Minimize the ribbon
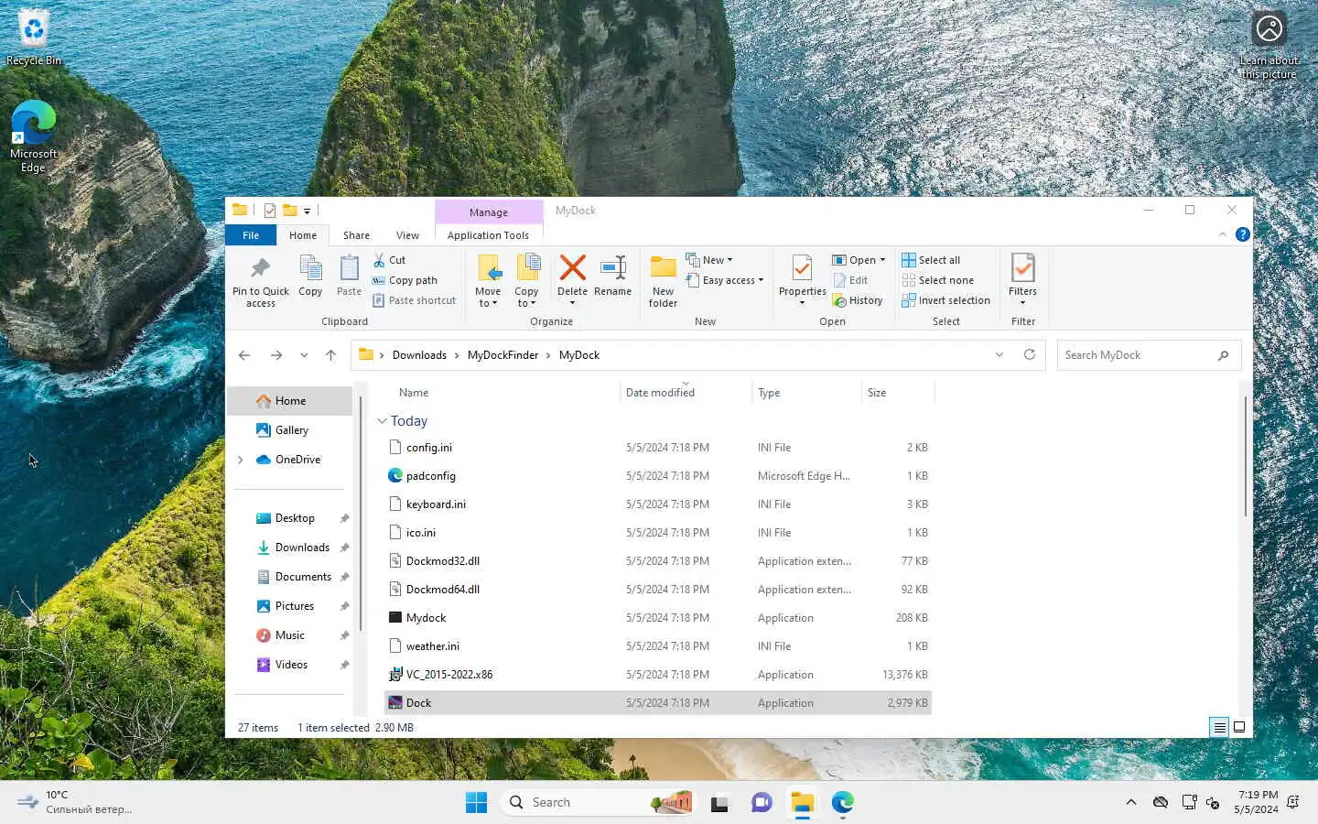The width and height of the screenshot is (1318, 824). tap(1222, 234)
